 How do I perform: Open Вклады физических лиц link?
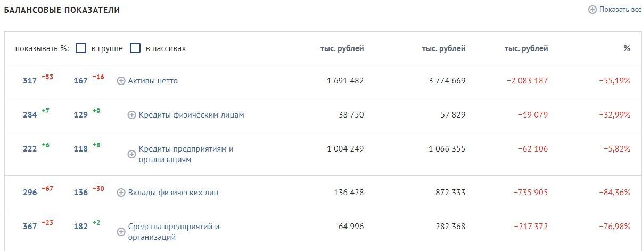point(173,193)
